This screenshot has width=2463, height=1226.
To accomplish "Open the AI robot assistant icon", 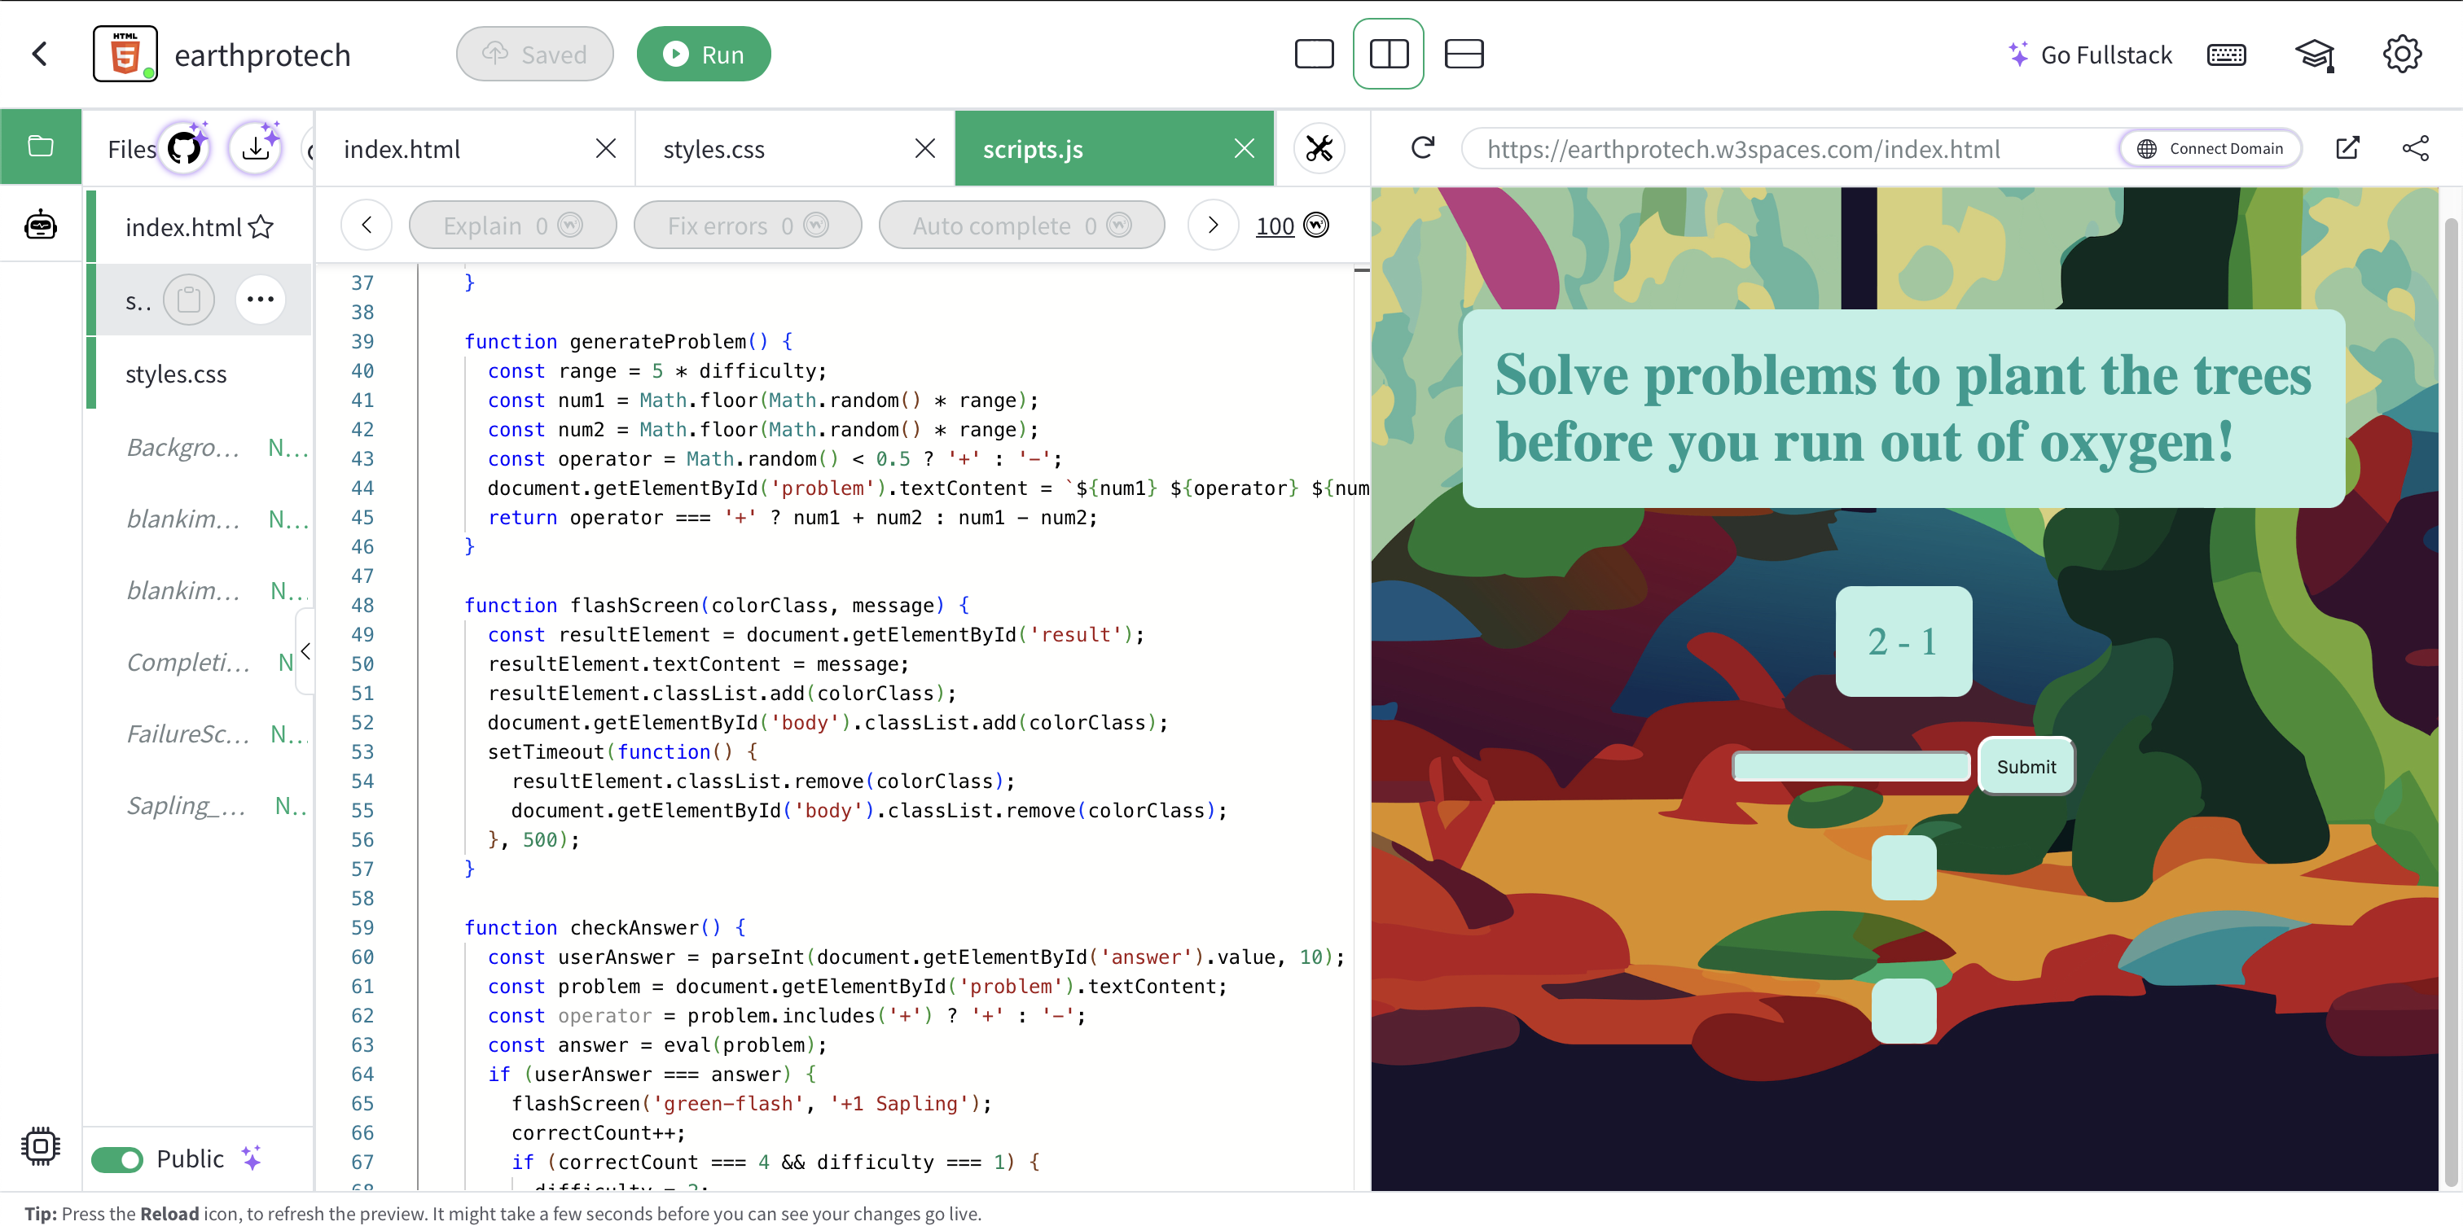I will coord(40,225).
